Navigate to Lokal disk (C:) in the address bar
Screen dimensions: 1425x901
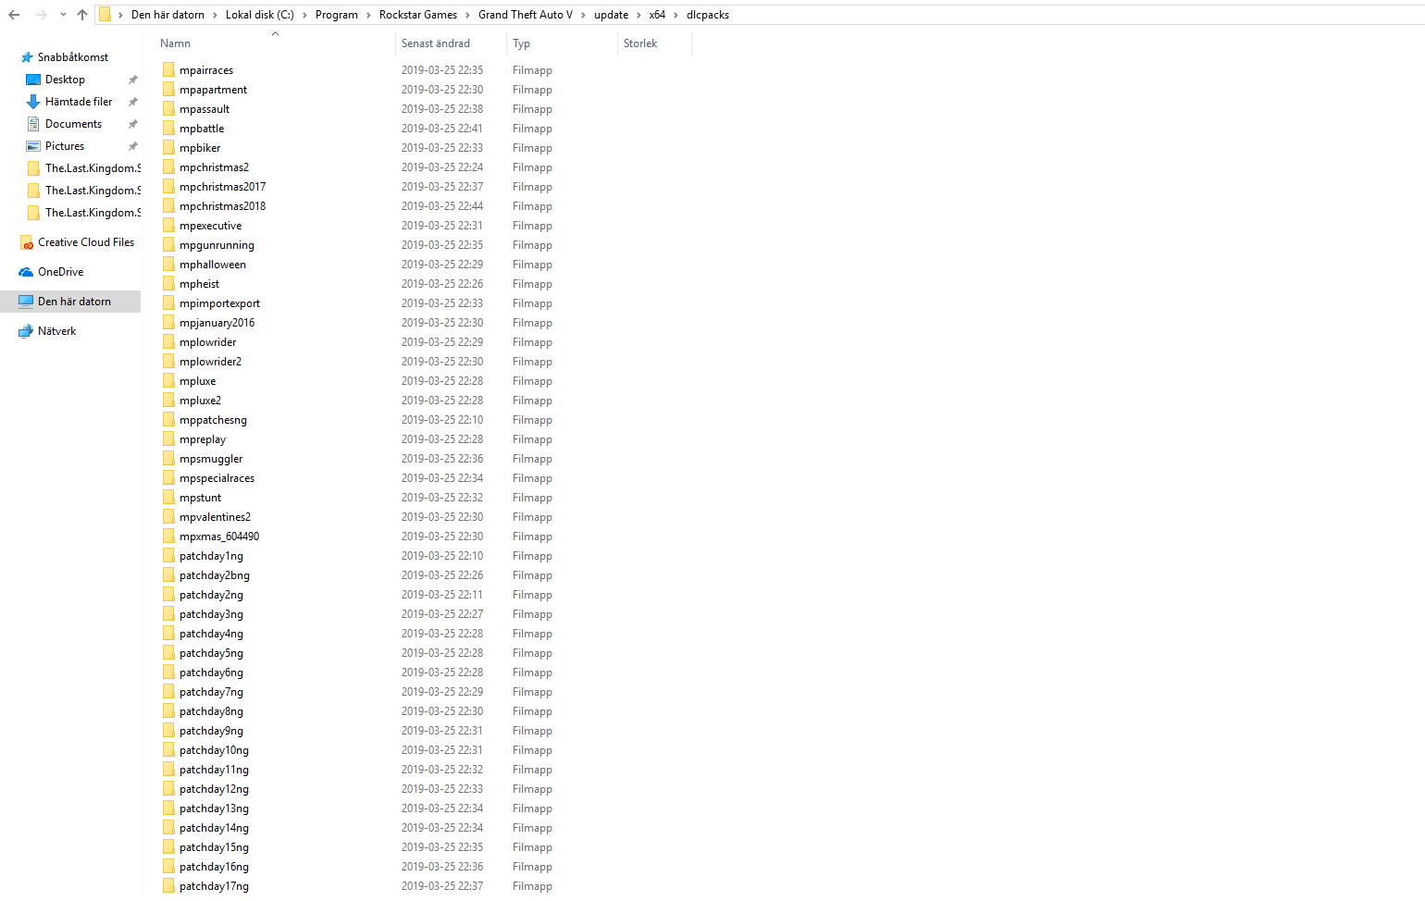(260, 15)
